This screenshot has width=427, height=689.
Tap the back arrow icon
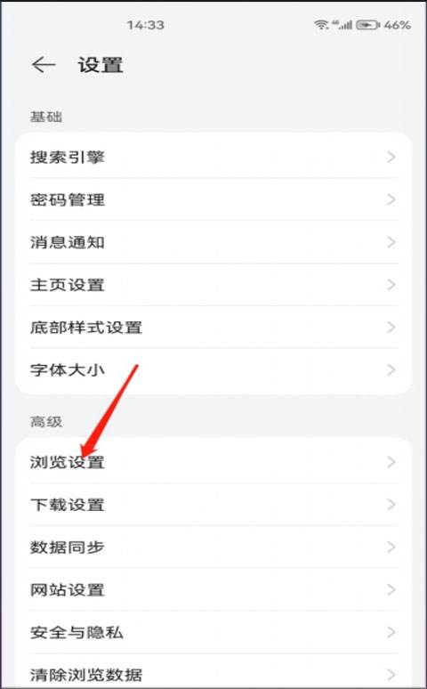click(x=44, y=65)
